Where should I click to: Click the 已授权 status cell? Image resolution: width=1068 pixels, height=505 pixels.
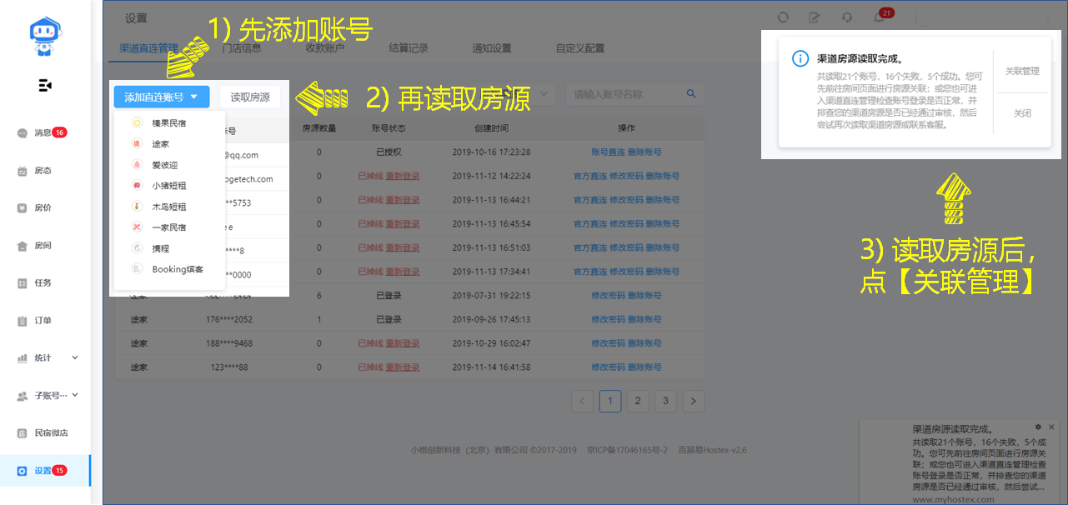point(389,152)
